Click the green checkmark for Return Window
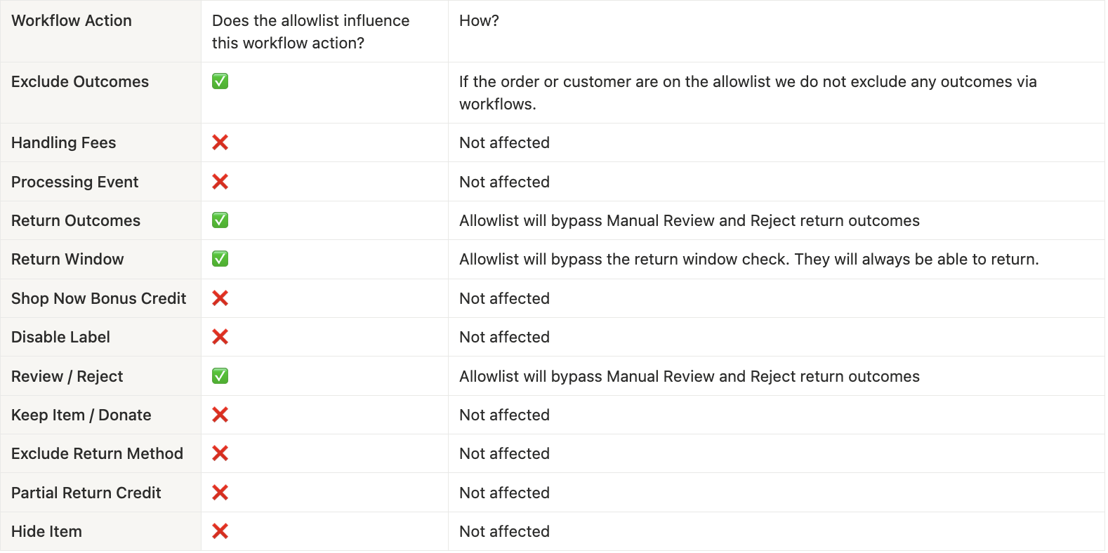The width and height of the screenshot is (1108, 553). 220,259
